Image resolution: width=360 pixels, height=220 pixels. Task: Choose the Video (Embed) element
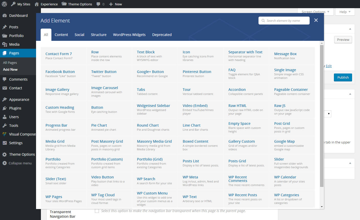201,109
